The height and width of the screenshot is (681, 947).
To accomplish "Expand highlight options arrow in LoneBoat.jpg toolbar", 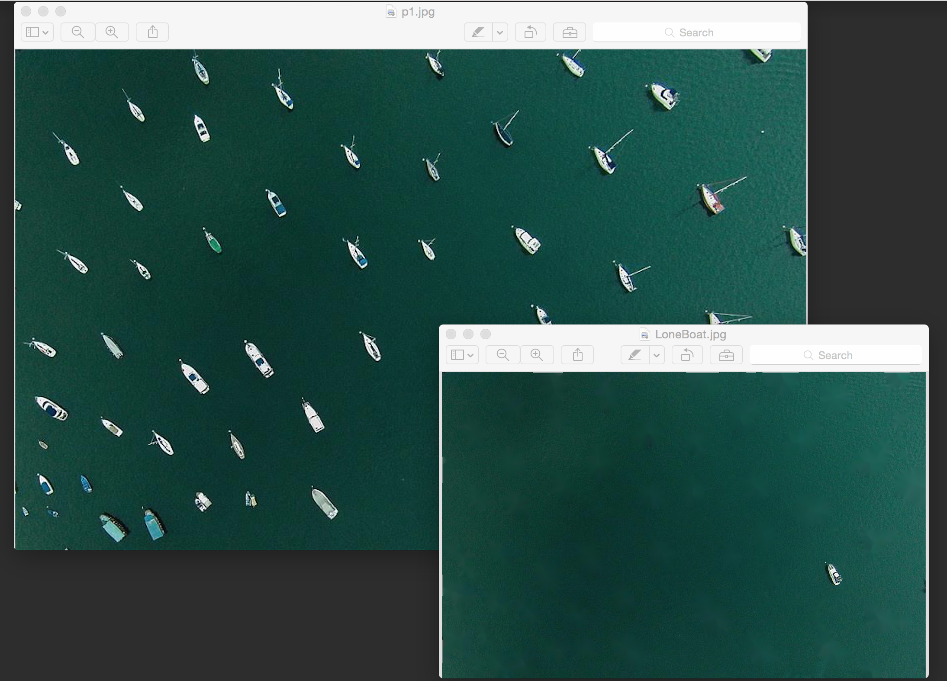I will click(657, 355).
